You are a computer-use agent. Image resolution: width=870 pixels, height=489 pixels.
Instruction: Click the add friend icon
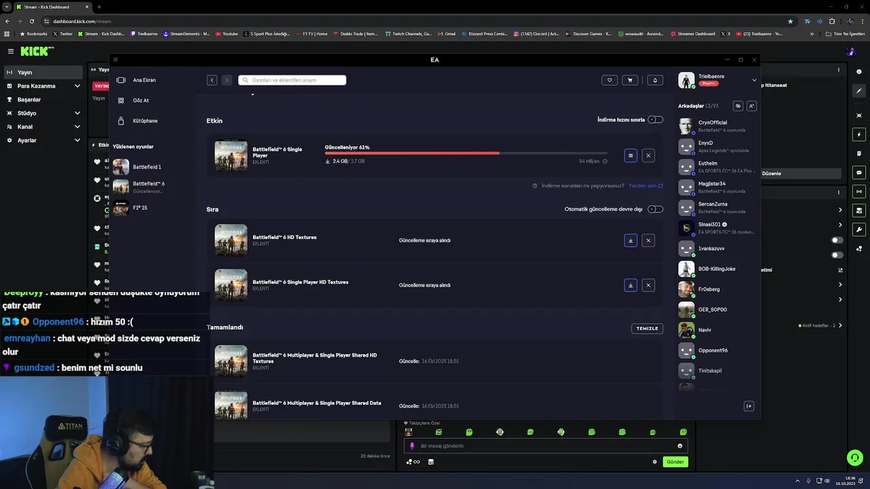click(x=751, y=106)
